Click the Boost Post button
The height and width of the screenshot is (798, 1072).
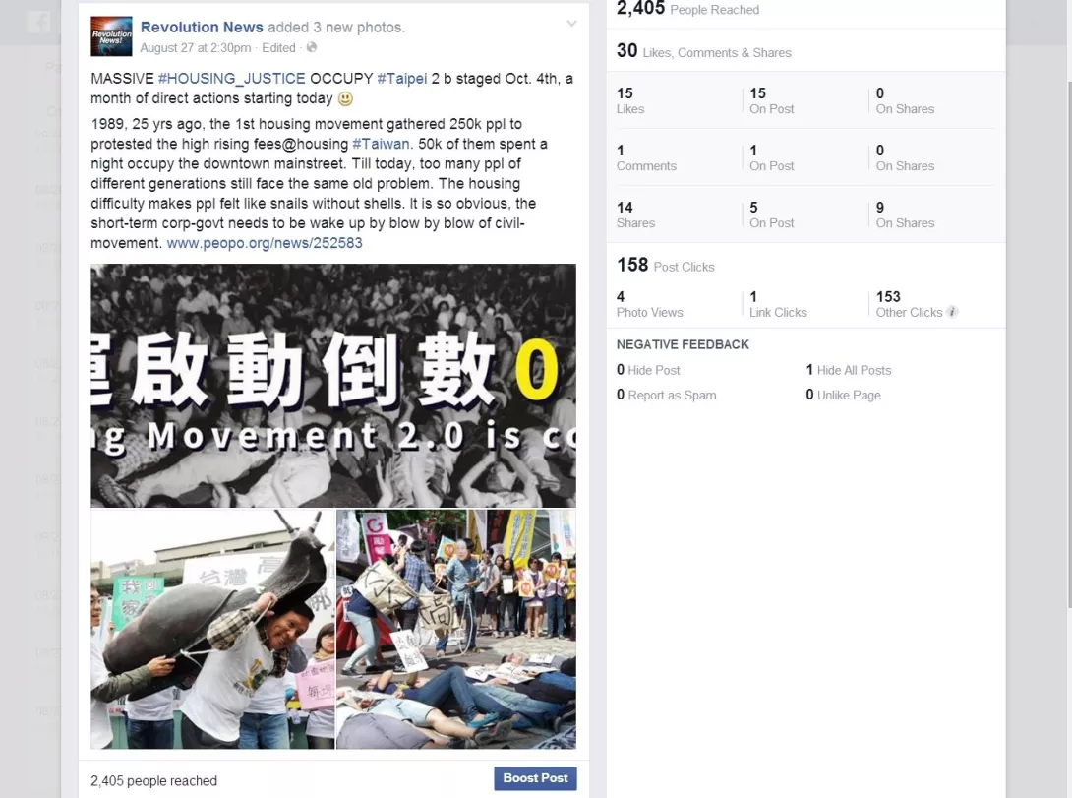(x=535, y=778)
